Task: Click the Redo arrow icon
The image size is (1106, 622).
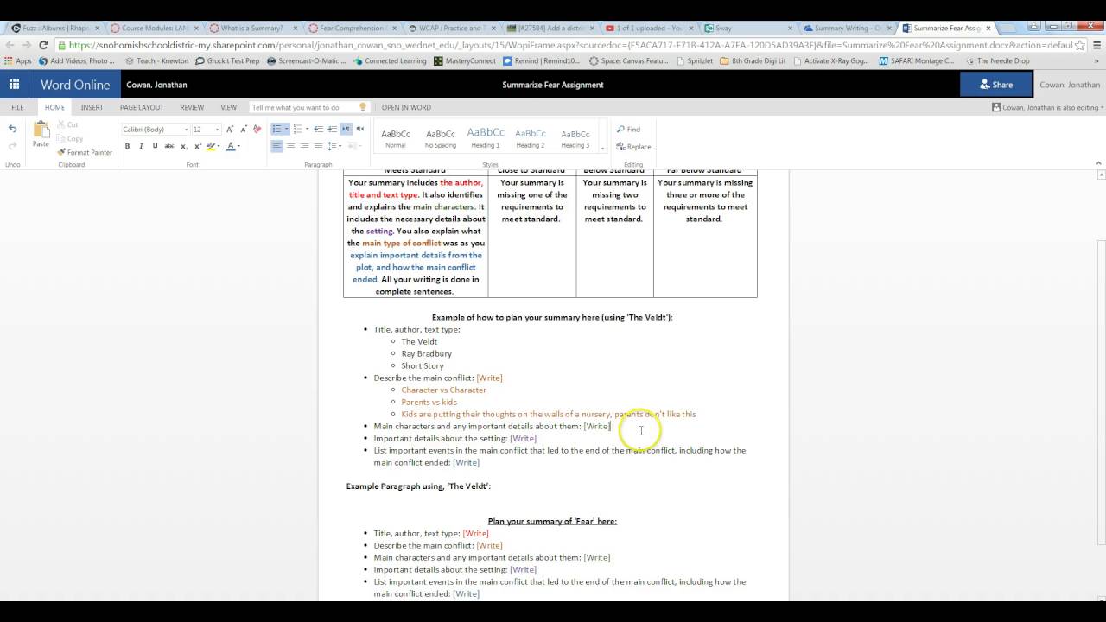Action: click(x=12, y=146)
